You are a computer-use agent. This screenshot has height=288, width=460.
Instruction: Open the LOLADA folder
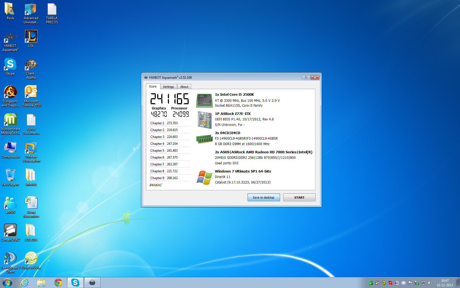31,233
